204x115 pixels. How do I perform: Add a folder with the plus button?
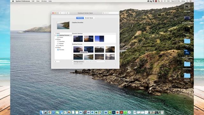tap(56, 62)
